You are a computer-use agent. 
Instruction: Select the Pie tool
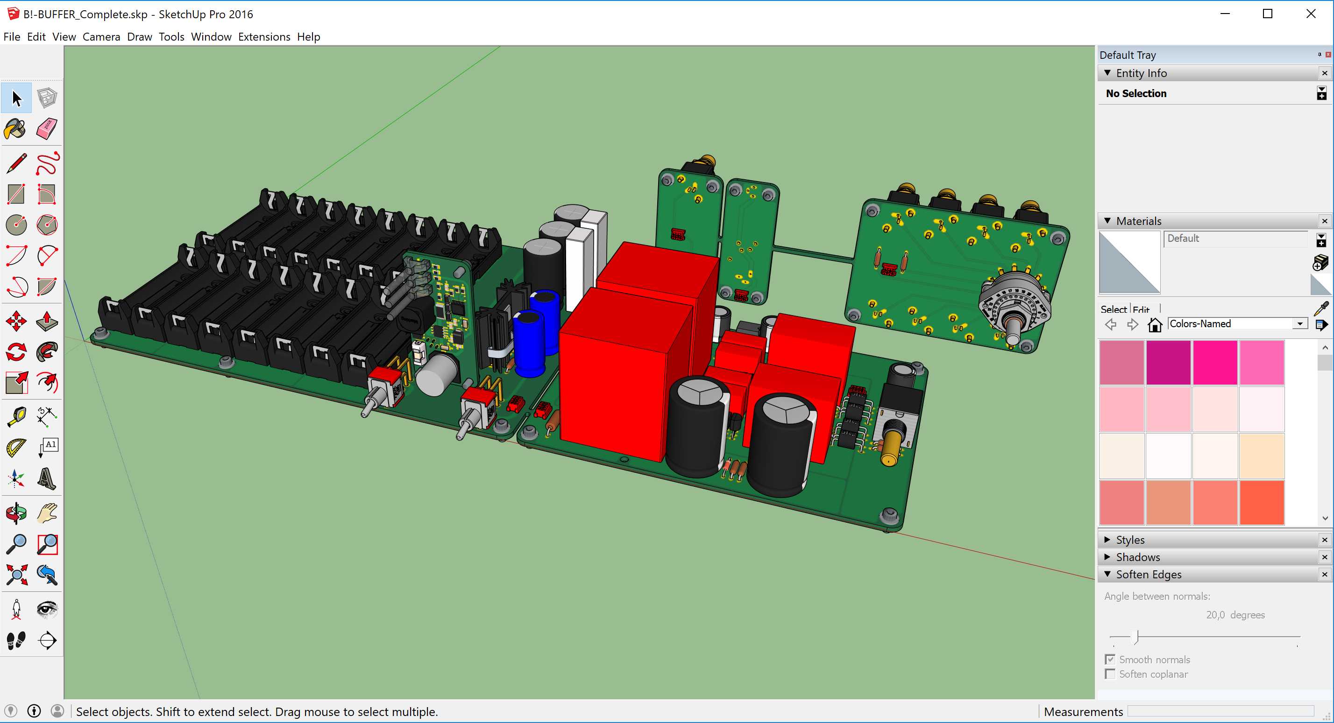point(47,286)
